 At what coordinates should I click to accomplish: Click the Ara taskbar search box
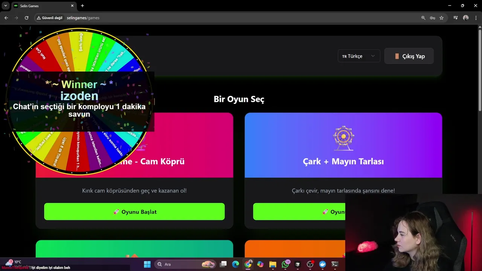coord(185,264)
